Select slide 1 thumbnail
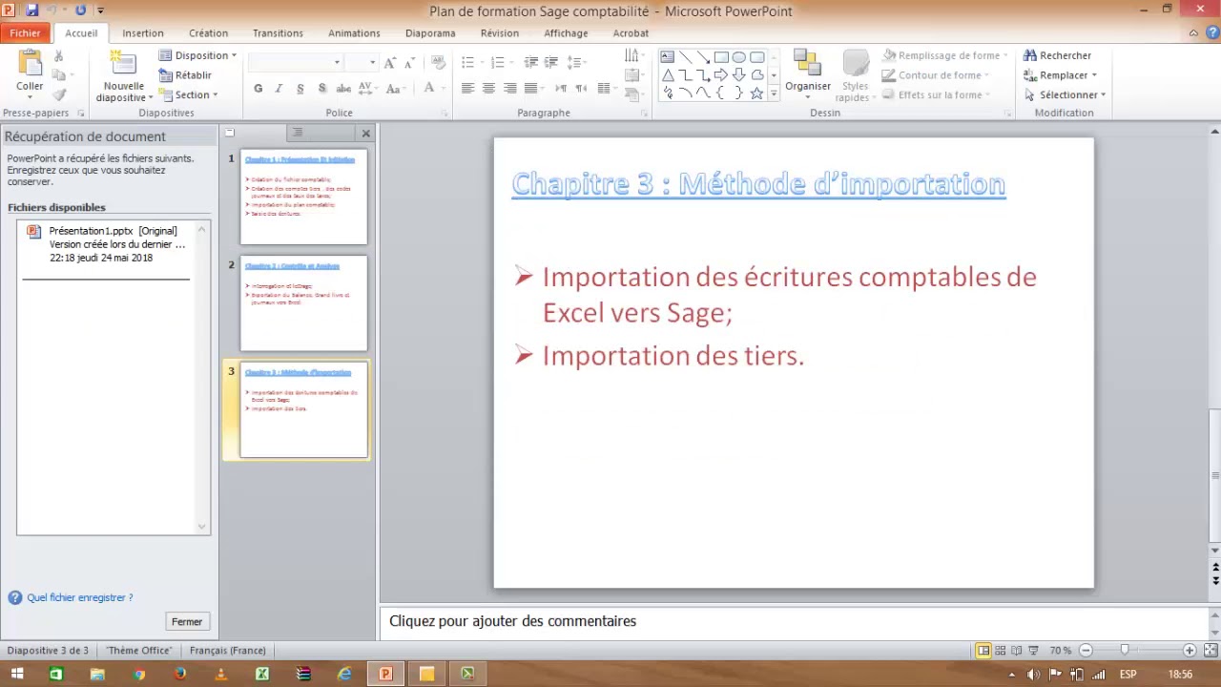 tap(303, 197)
